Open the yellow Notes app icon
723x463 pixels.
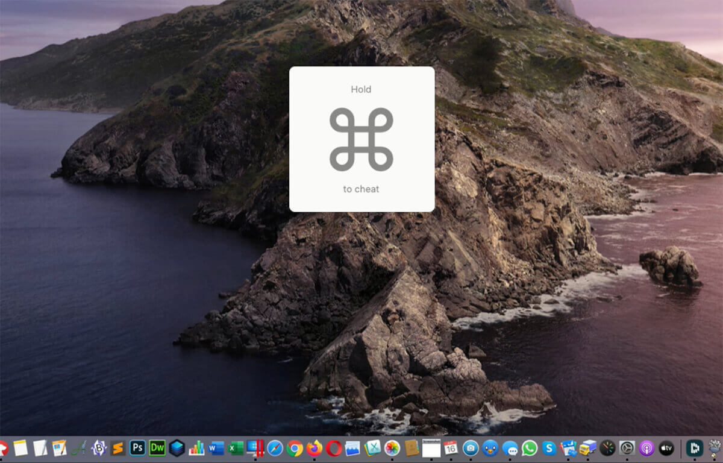pos(20,448)
